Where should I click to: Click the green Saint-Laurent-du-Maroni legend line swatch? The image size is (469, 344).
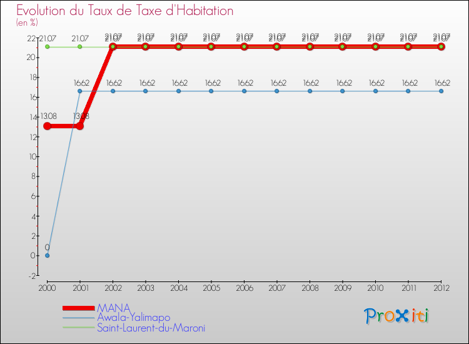click(79, 328)
